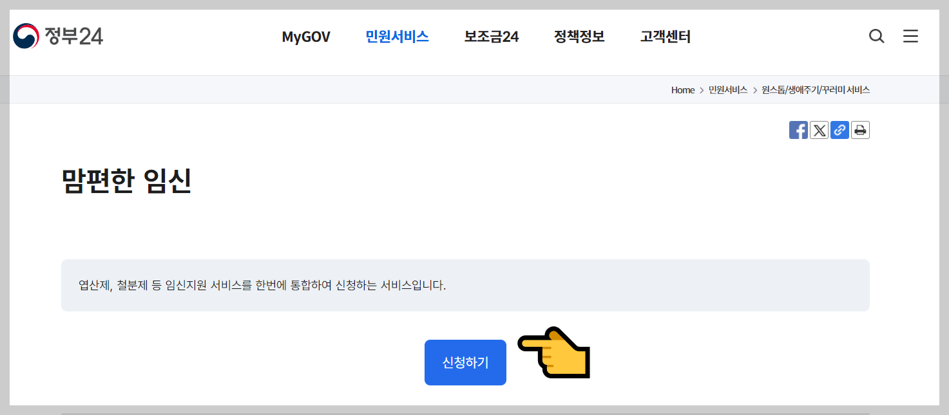The image size is (949, 415).
Task: Switch to the 보조금24 menu
Action: tap(492, 37)
